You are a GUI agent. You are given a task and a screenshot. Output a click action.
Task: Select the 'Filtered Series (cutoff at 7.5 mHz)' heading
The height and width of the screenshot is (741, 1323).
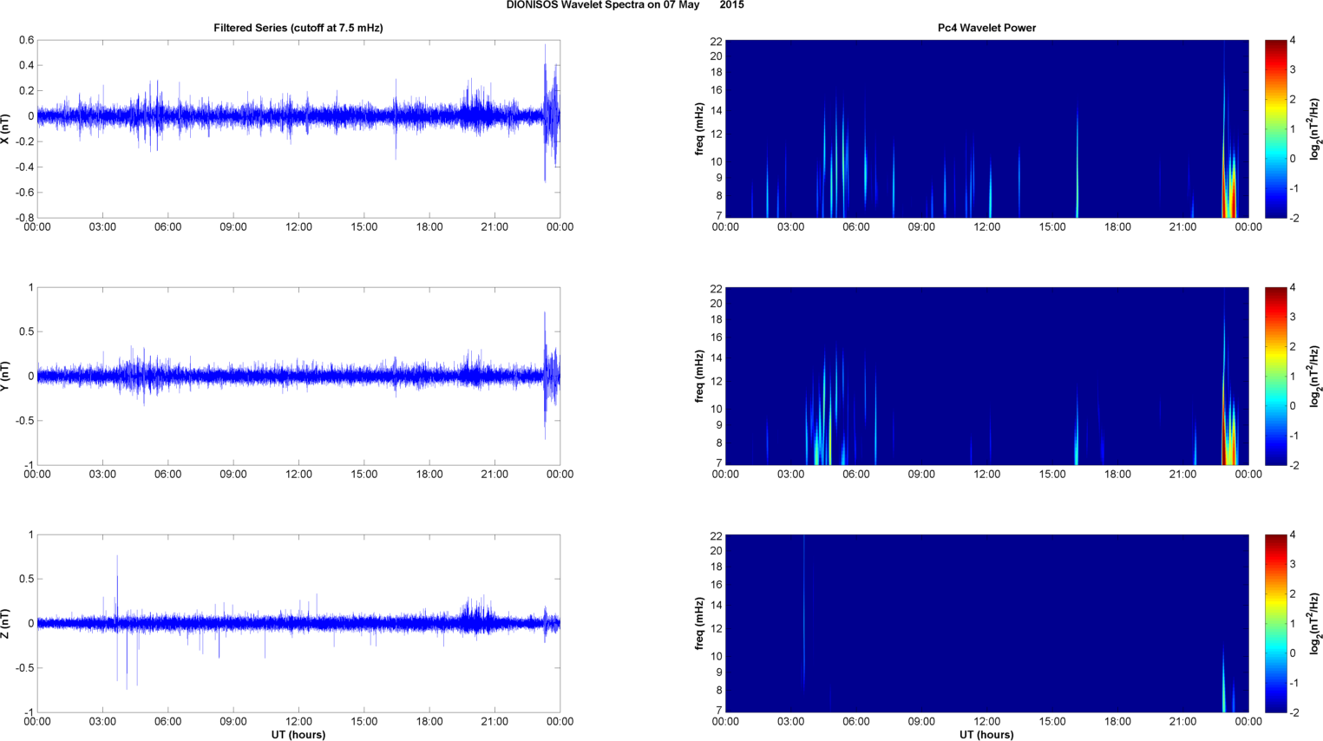298,28
